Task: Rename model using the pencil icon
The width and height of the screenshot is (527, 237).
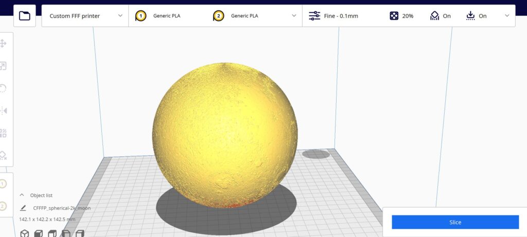Action: click(x=23, y=208)
